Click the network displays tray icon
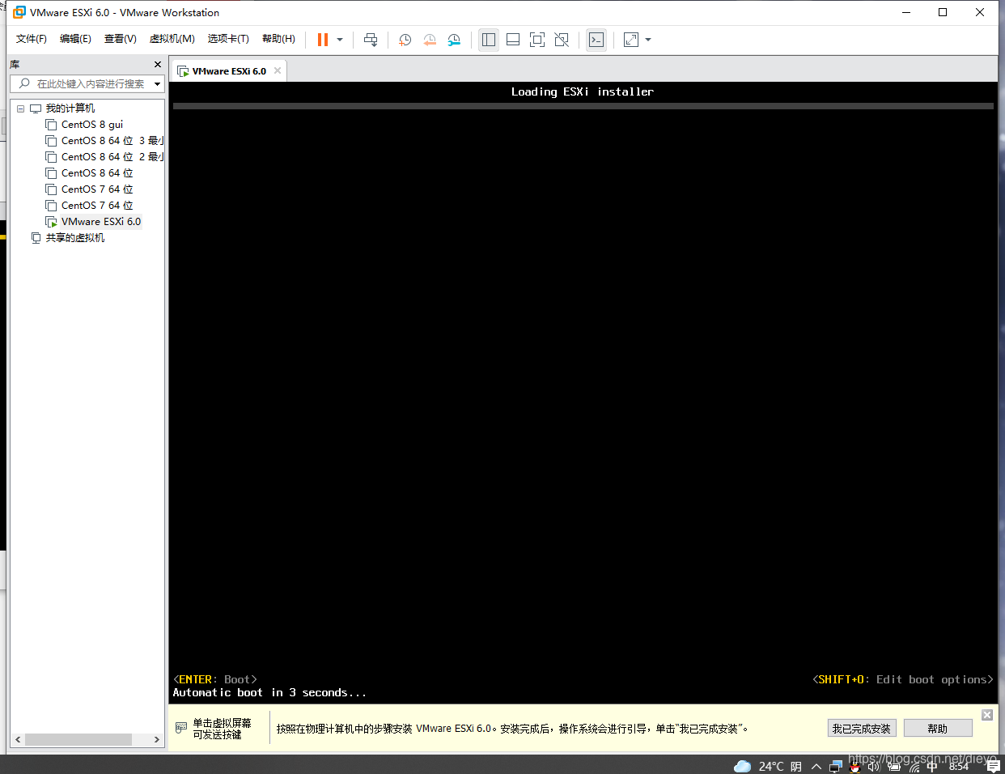Screen dimensions: 1005x774 [x=836, y=766]
